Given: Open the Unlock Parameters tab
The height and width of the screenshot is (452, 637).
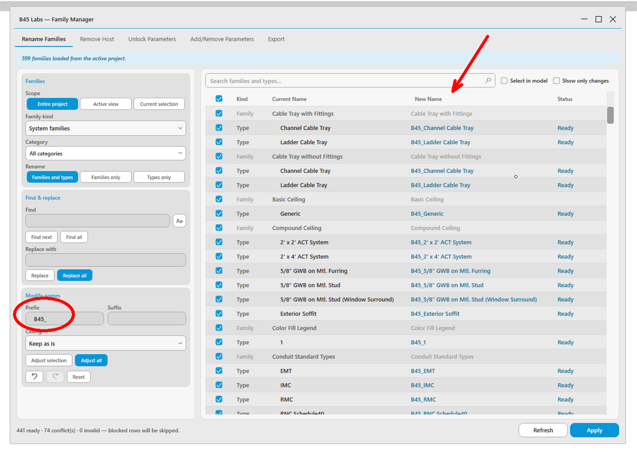Looking at the screenshot, I should (x=152, y=39).
